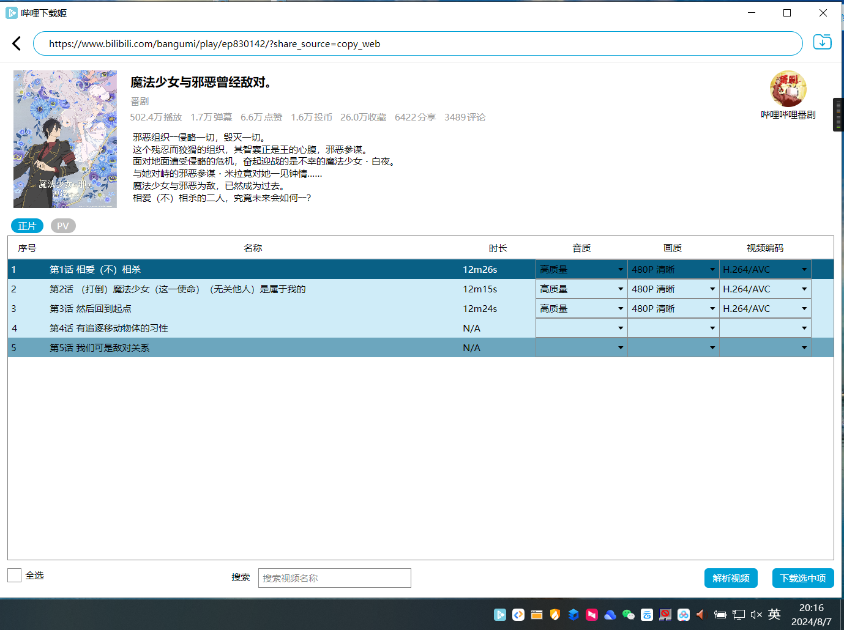The width and height of the screenshot is (844, 630).
Task: Select the 正片 tab
Action: (x=27, y=226)
